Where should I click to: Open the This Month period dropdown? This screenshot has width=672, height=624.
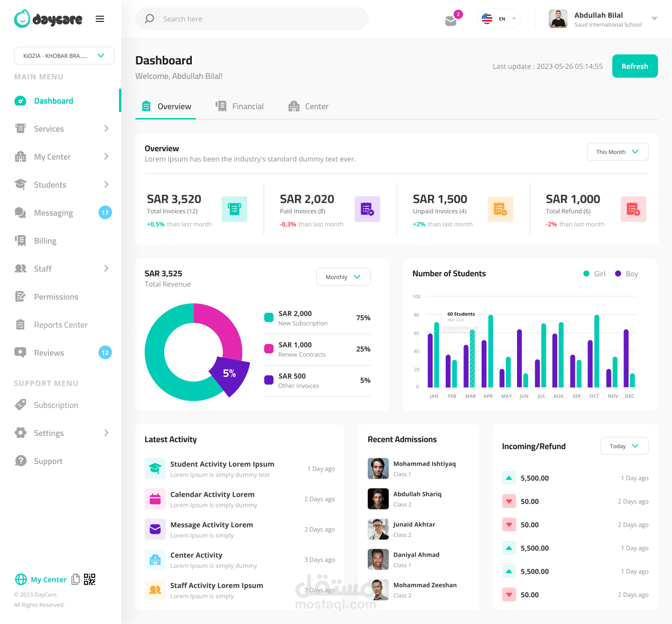[617, 152]
